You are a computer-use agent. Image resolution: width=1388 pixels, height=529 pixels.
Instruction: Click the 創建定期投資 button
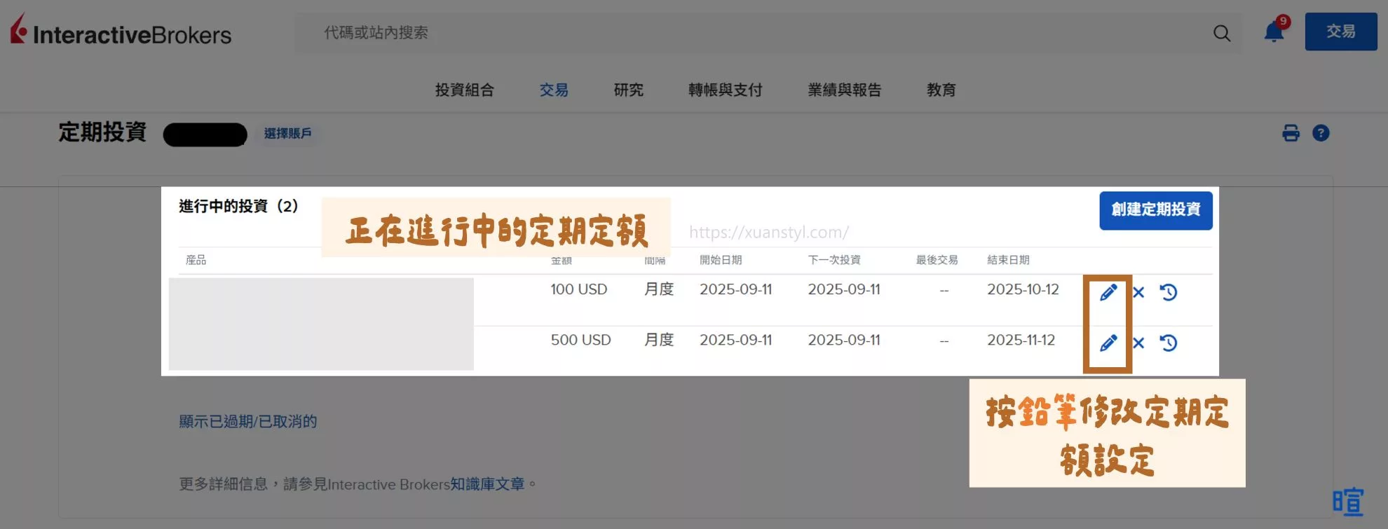coord(1156,210)
